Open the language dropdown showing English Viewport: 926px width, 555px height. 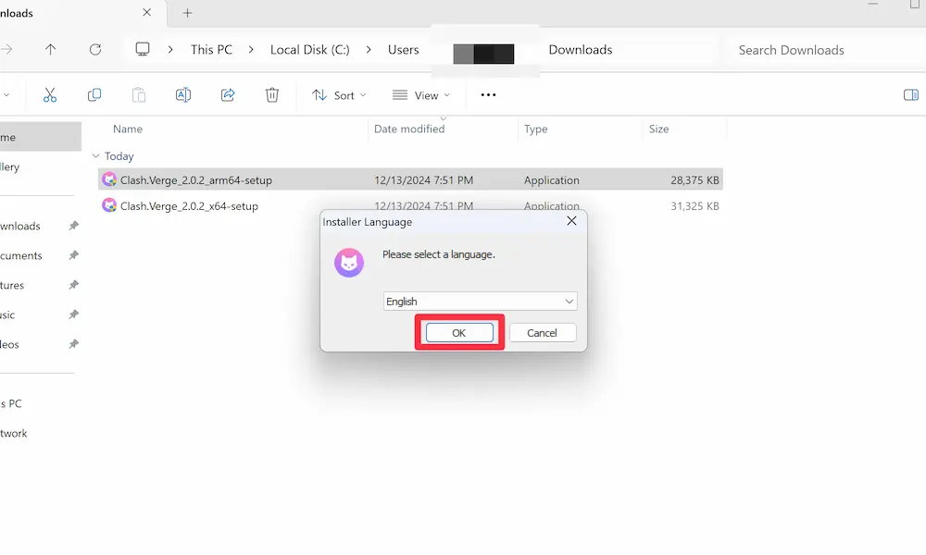coord(480,302)
